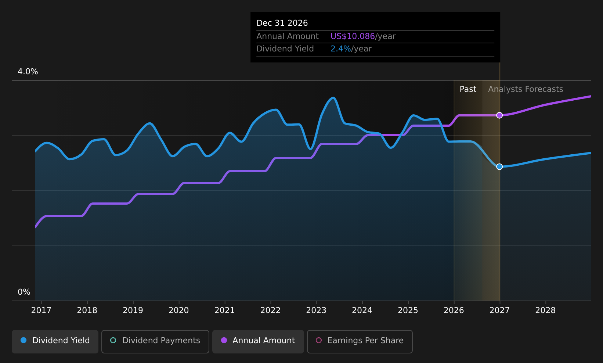The image size is (603, 363).
Task: Click the US$10.086/year tooltip value
Action: [x=363, y=36]
